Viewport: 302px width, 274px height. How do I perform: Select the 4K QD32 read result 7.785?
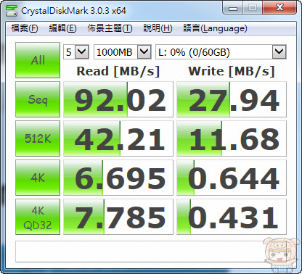click(x=118, y=217)
